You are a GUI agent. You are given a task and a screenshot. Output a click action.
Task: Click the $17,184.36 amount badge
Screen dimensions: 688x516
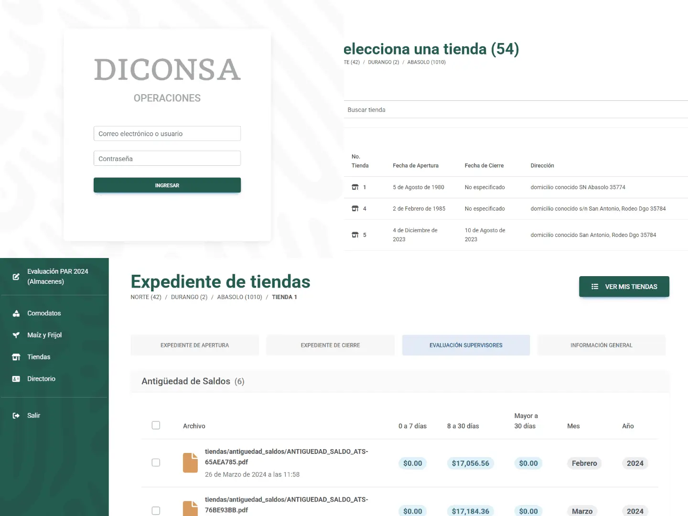click(x=471, y=511)
